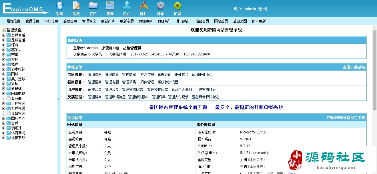The image size is (377, 174).
Task: Click the folder icon beside 赛车
Action: 9,55
